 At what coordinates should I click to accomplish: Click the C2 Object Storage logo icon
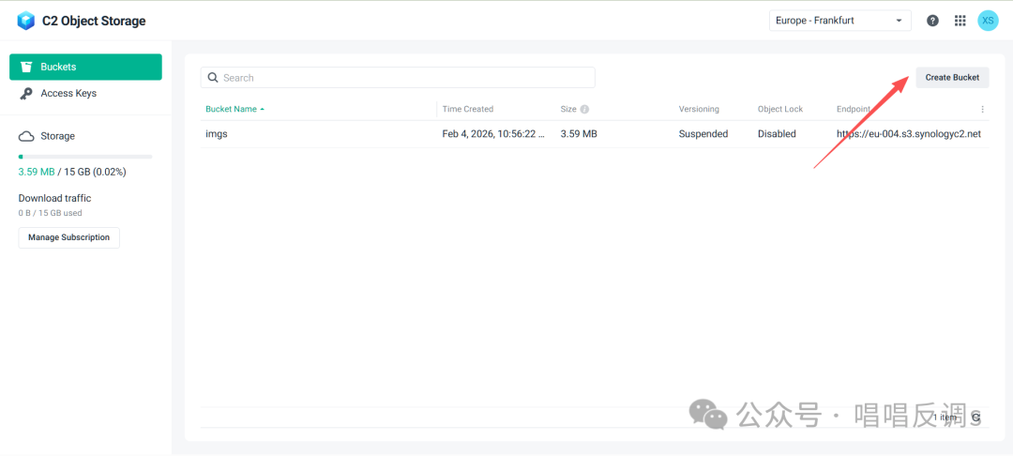pos(26,21)
